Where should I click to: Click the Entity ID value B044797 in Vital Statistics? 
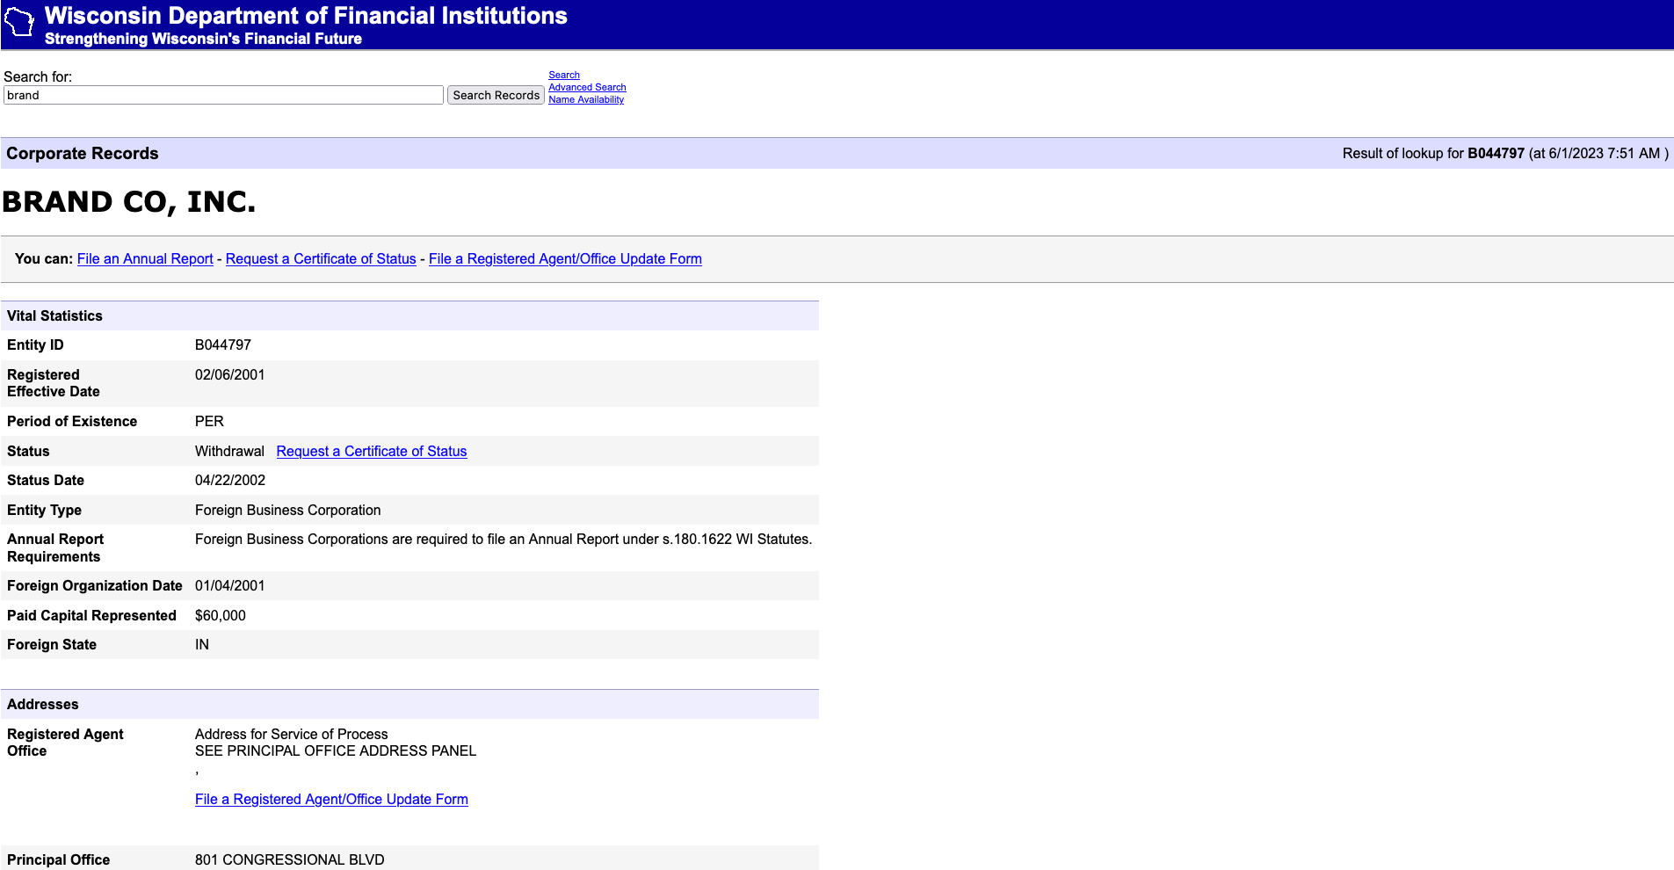pyautogui.click(x=223, y=344)
